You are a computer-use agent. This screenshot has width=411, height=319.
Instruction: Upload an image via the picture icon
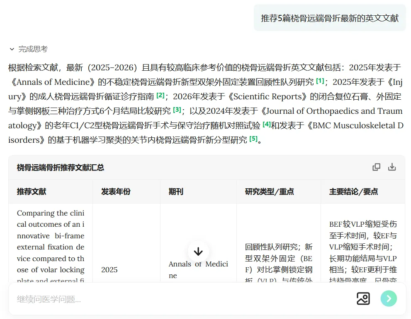tap(363, 299)
